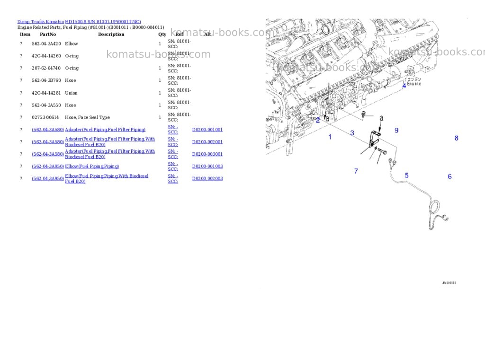
Task: Click callout number 7 in the diagram
Action: pos(356,171)
